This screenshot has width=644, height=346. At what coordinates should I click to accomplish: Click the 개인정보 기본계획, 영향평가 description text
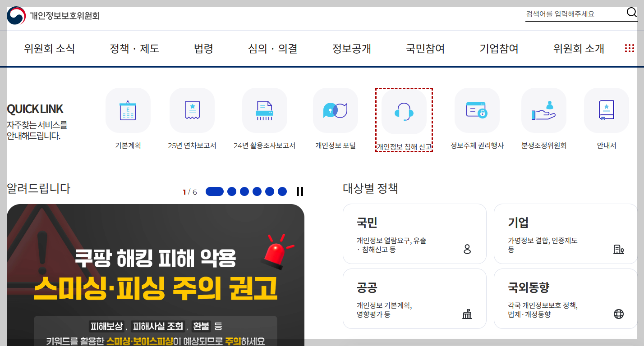click(384, 310)
